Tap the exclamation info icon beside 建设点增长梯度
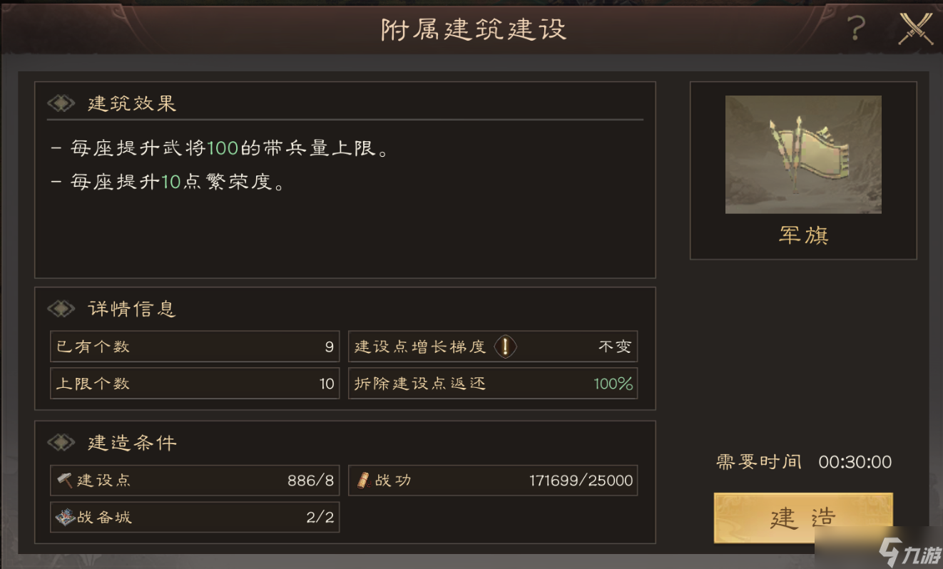The width and height of the screenshot is (943, 569). click(x=505, y=347)
